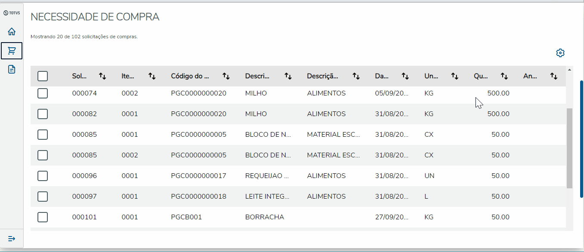Sort by Código do column arrows

click(226, 76)
